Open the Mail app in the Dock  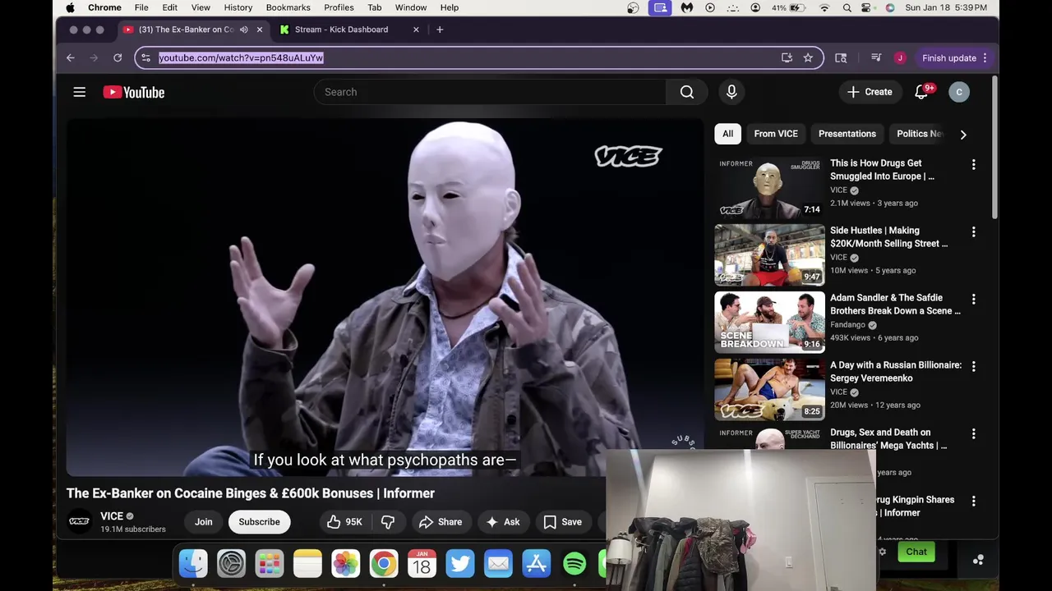(x=498, y=564)
